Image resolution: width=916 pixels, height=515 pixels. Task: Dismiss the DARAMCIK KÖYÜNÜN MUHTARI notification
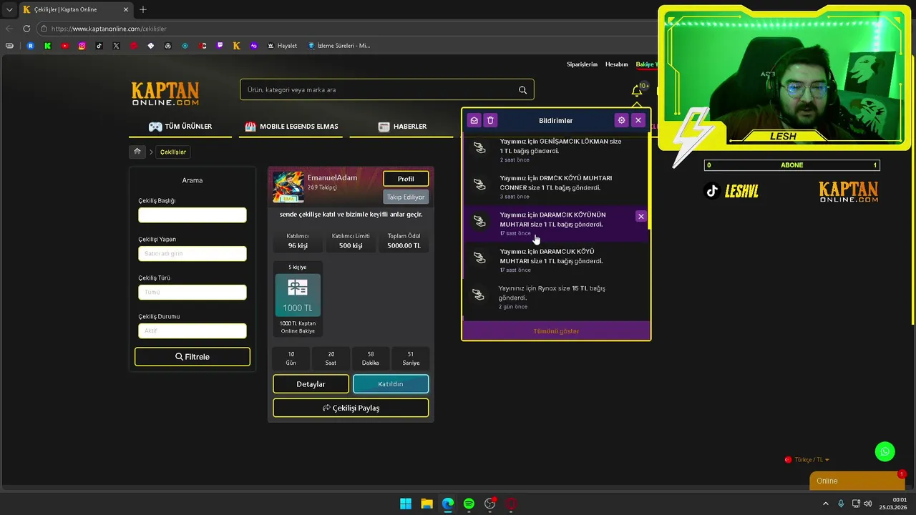640,216
